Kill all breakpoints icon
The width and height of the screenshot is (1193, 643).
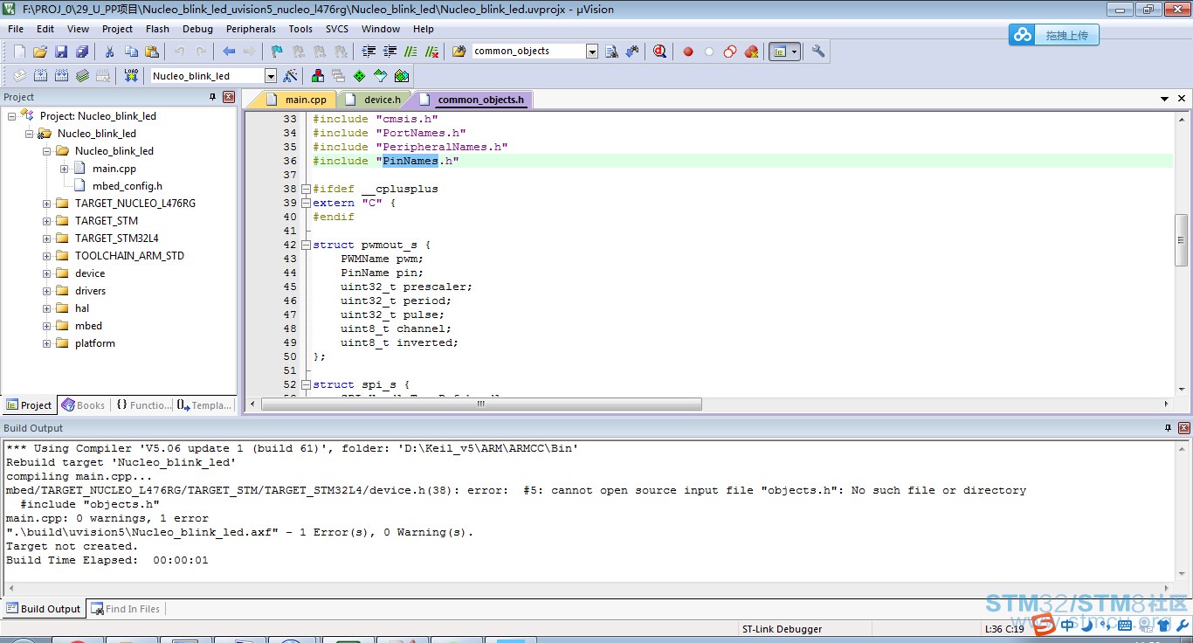coord(751,52)
